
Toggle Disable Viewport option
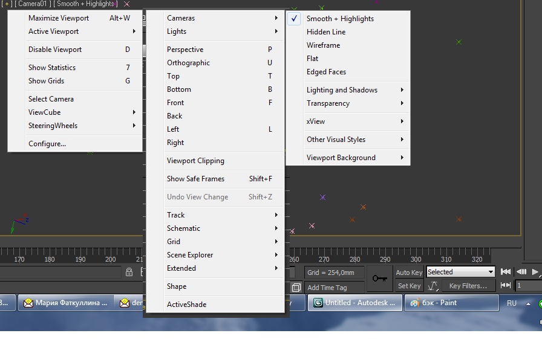(75, 50)
